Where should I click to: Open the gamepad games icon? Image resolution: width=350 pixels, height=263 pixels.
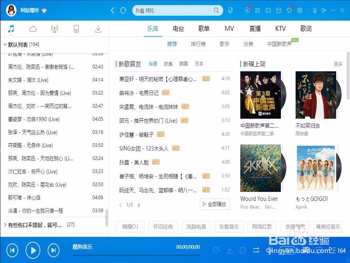[268, 10]
